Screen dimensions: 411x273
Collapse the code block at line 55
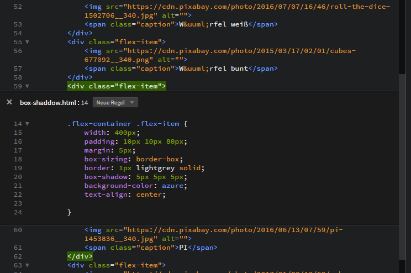(28, 42)
